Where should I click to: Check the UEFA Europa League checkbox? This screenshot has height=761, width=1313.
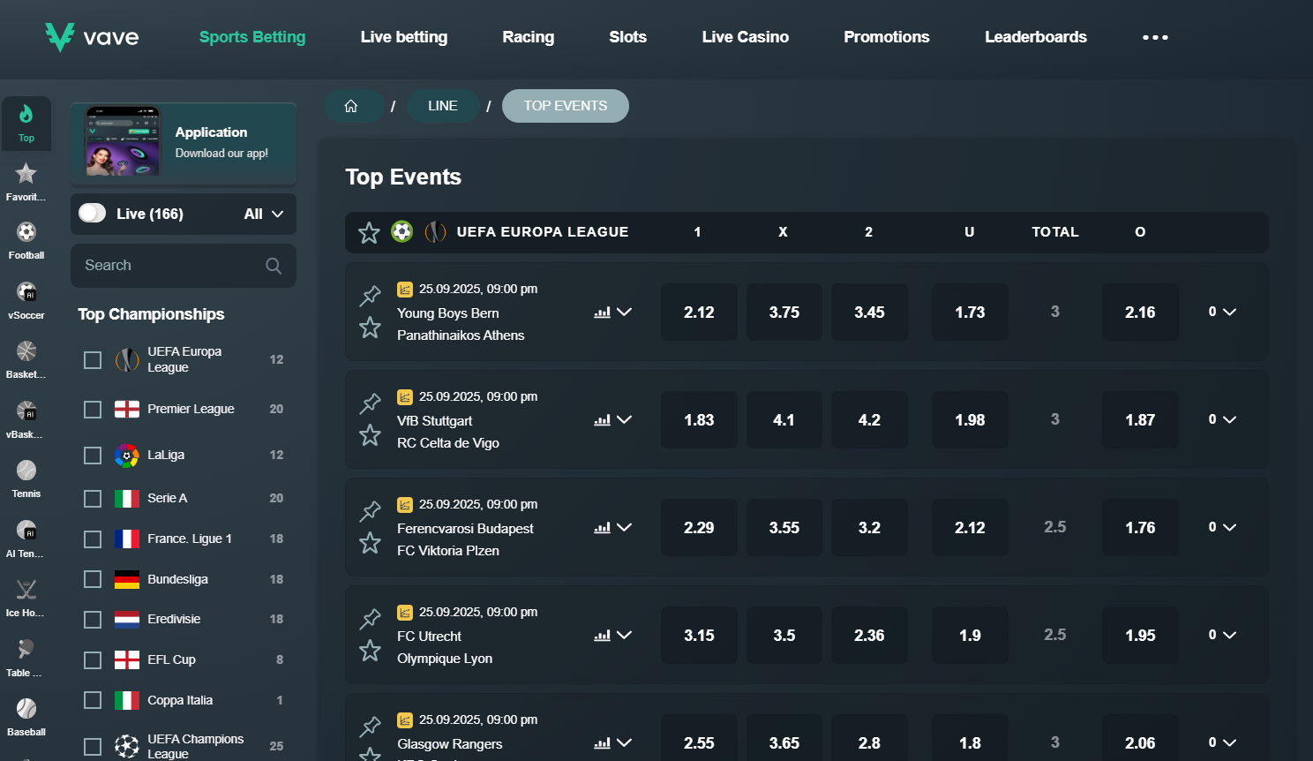pyautogui.click(x=93, y=360)
